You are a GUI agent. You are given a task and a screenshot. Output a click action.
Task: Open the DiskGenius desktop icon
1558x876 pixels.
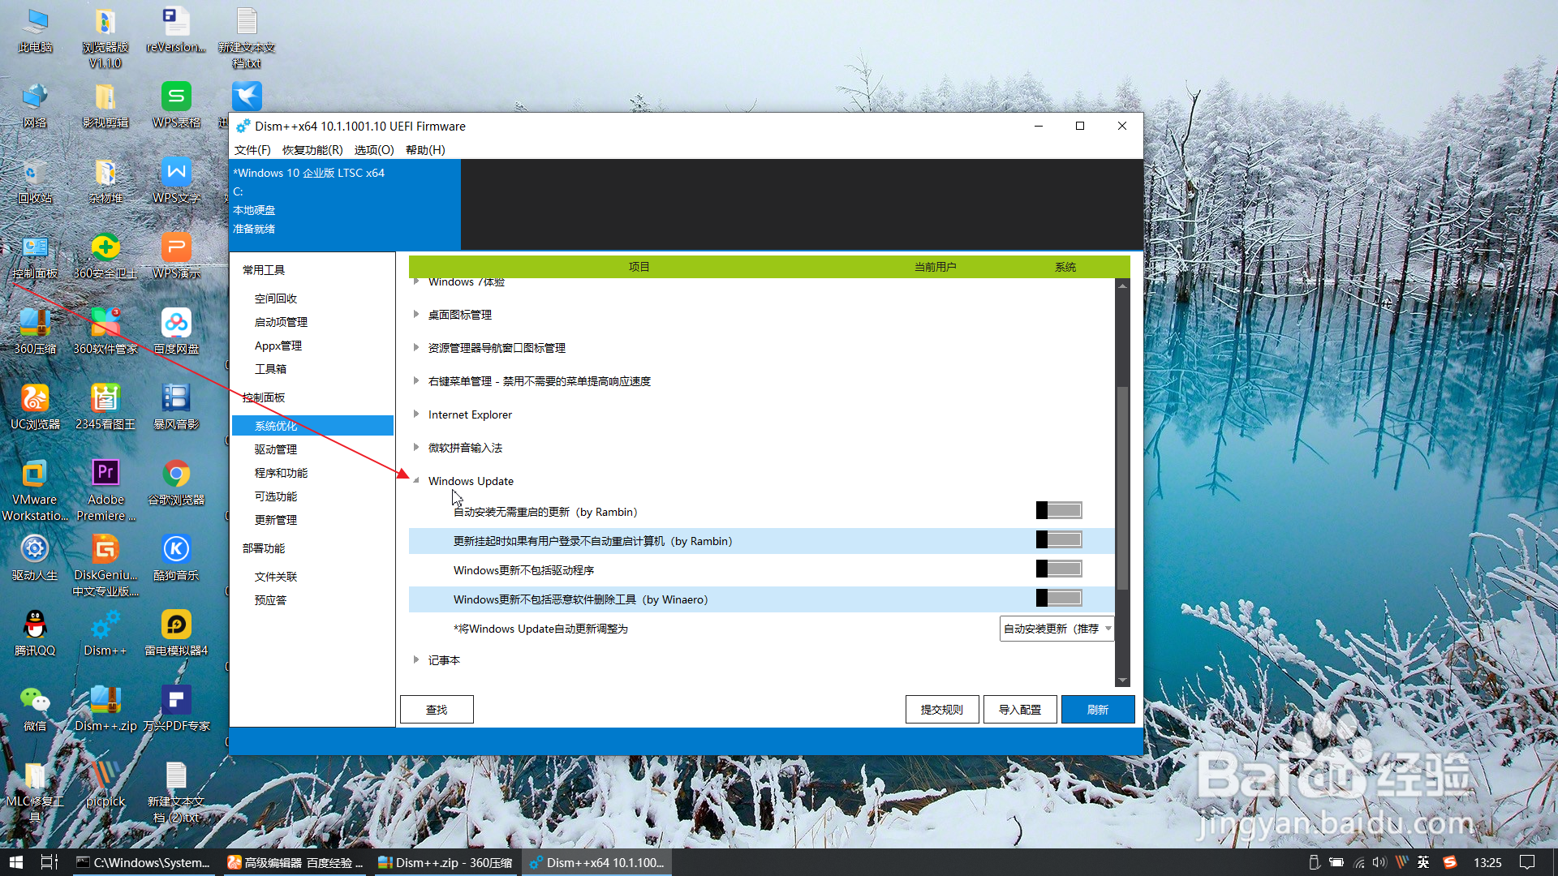click(105, 550)
